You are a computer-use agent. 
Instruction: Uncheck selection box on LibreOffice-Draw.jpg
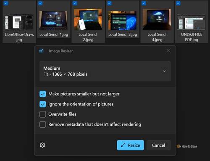[6, 3]
